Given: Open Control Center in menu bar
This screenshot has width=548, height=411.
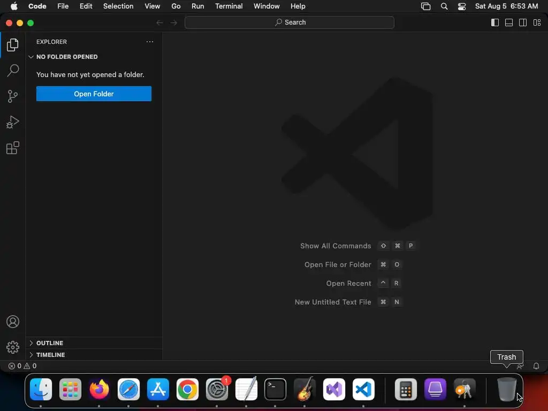Looking at the screenshot, I should (x=462, y=6).
